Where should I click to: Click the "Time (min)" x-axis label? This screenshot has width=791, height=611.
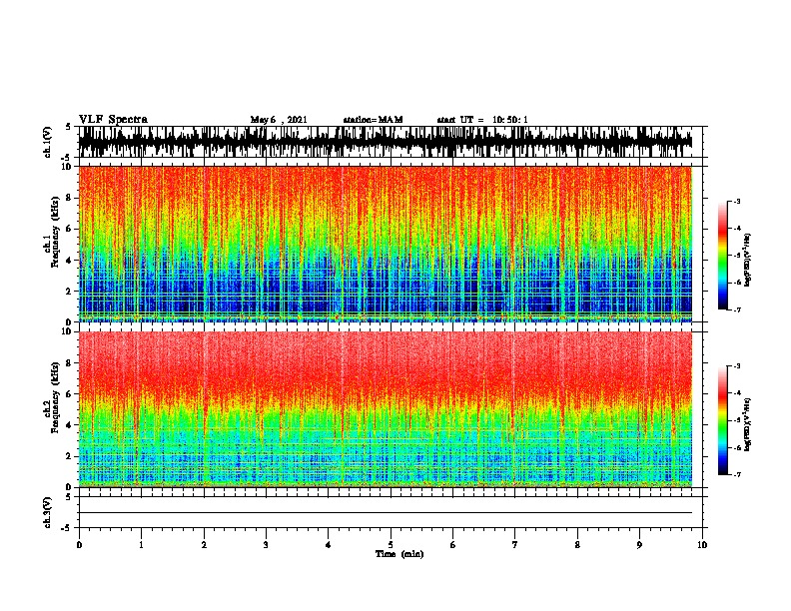(x=399, y=554)
